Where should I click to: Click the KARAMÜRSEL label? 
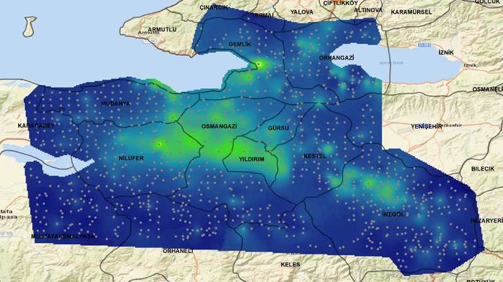(410, 12)
